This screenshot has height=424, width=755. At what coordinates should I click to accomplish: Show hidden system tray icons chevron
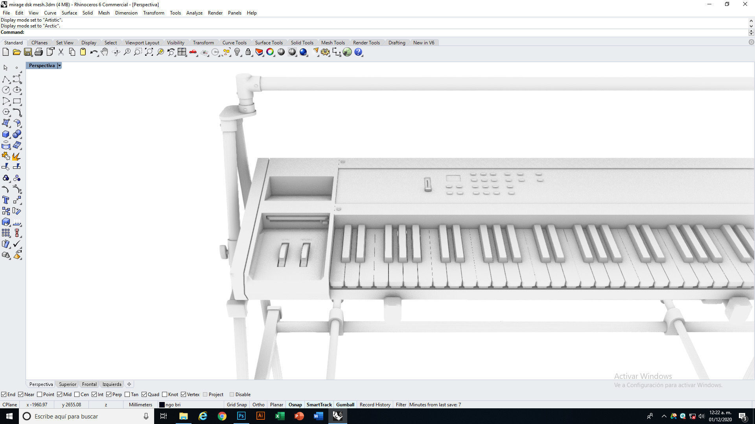[664, 416]
